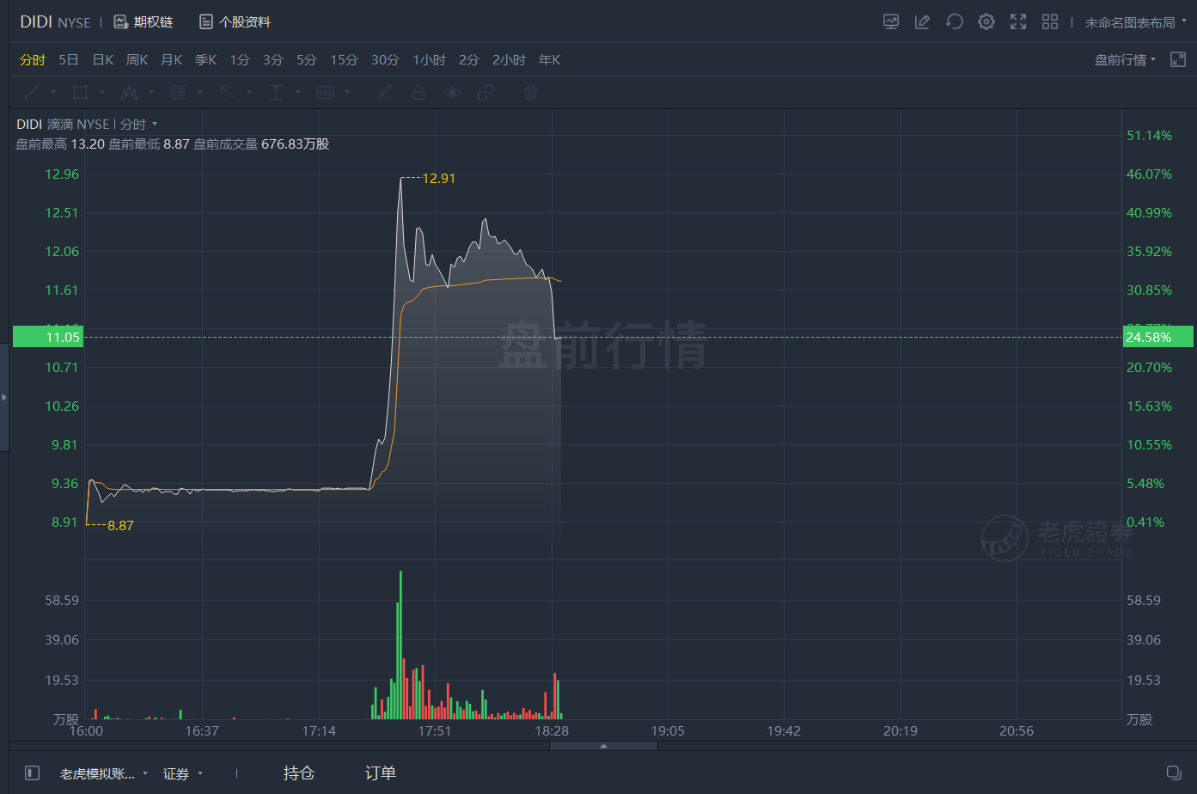Open 未命名图表布局 layout dropdown
This screenshot has width=1197, height=794.
tap(1135, 22)
